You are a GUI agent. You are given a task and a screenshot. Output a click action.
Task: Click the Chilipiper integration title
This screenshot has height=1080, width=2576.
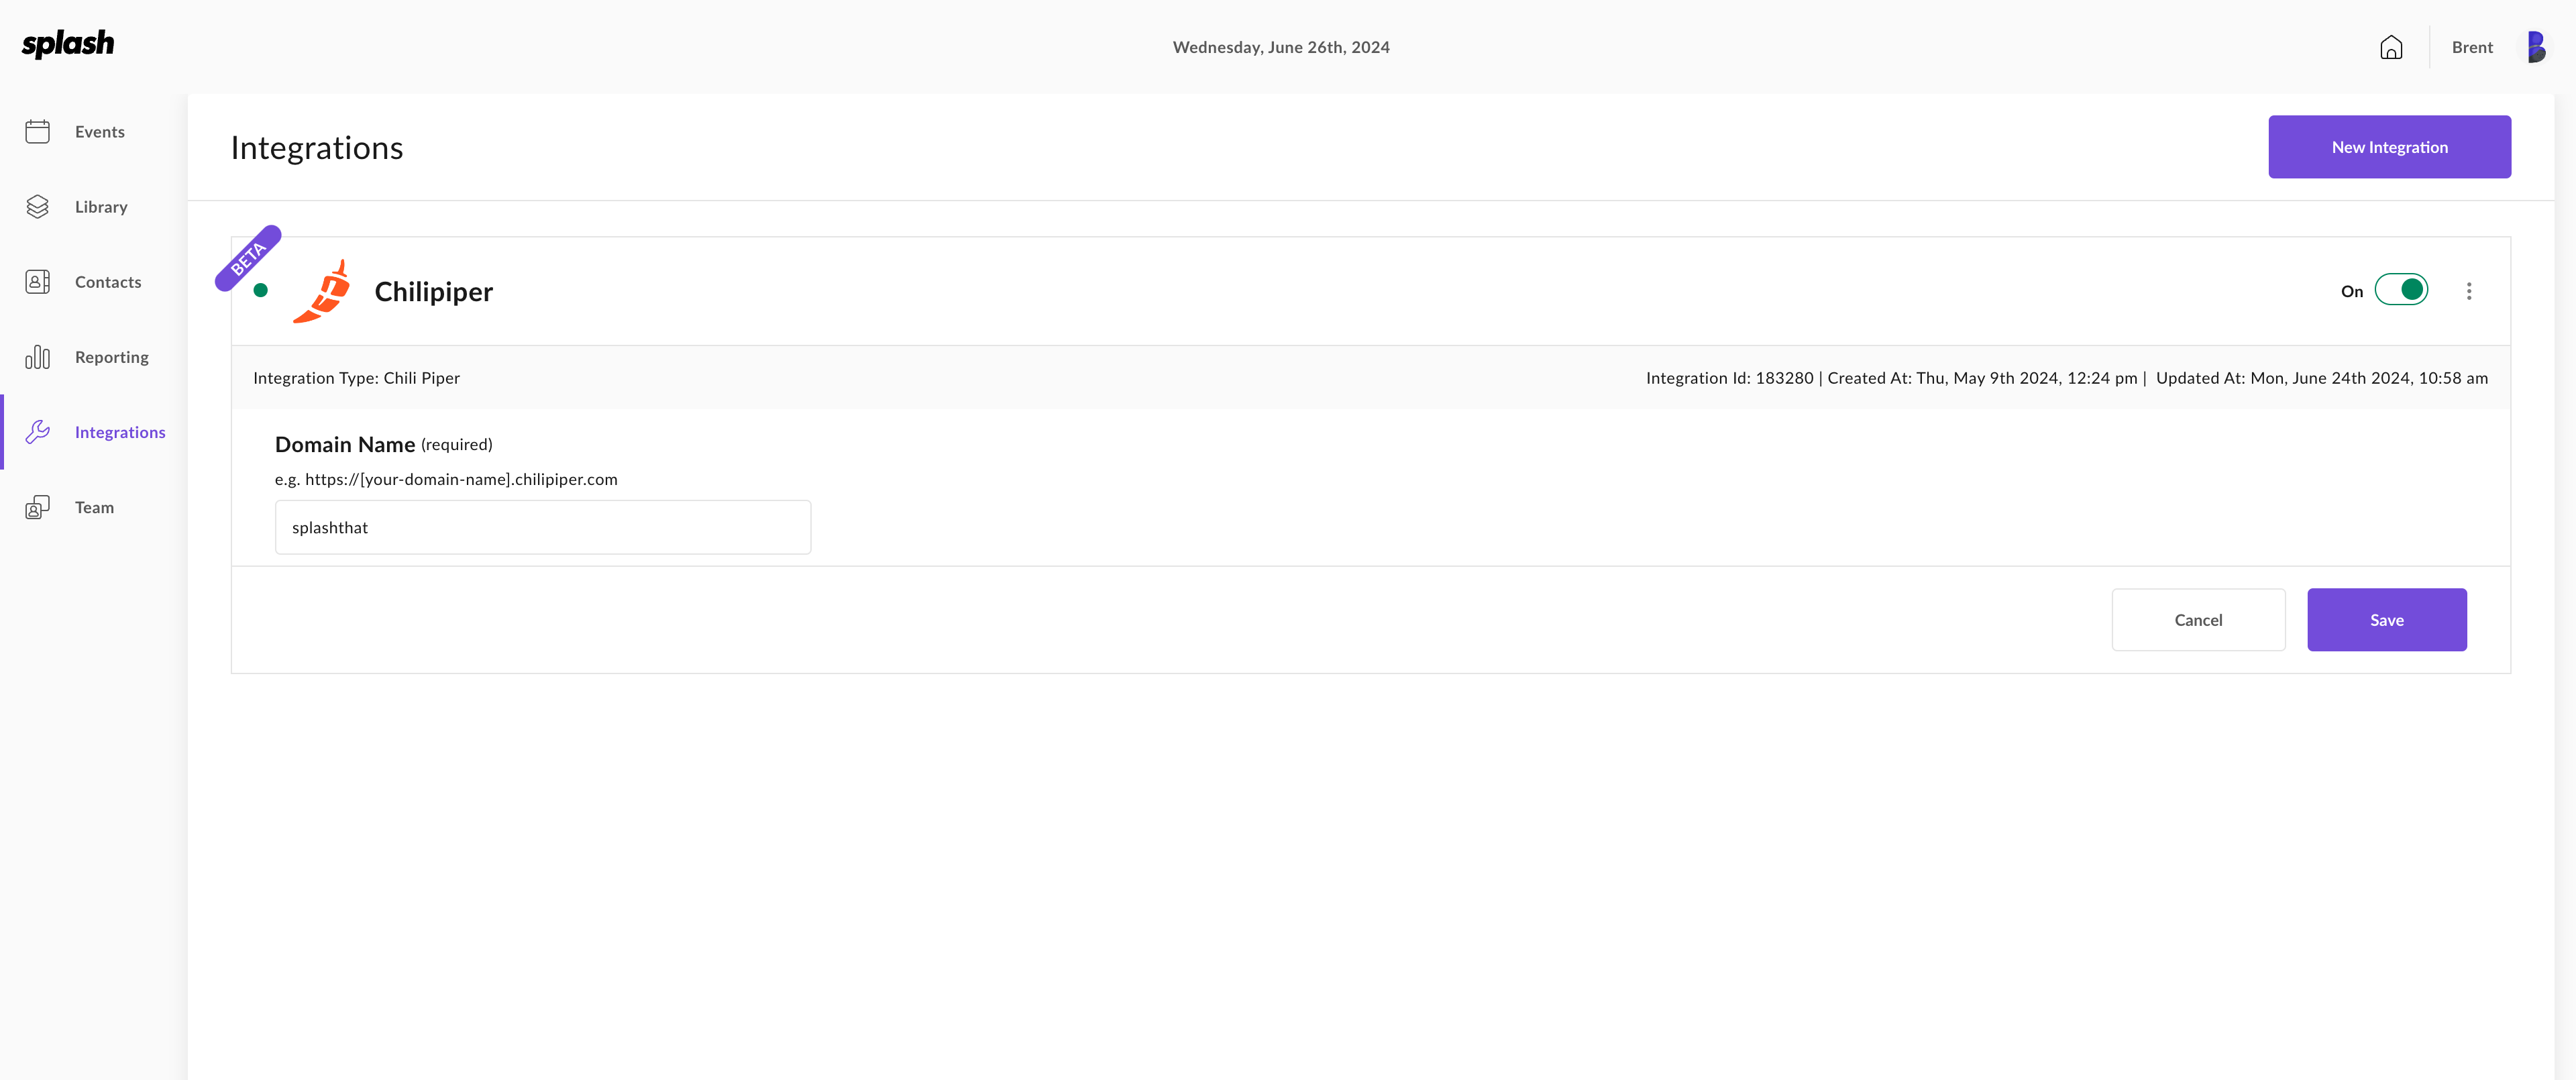434,292
